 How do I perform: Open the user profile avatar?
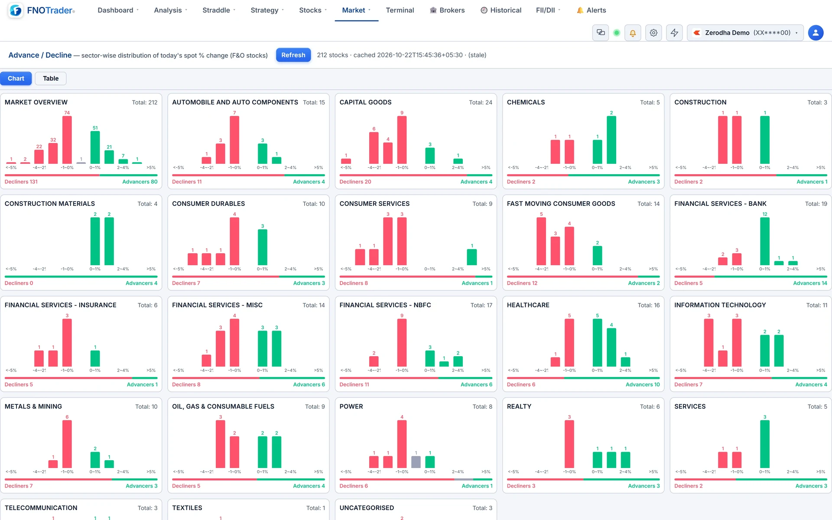tap(816, 33)
